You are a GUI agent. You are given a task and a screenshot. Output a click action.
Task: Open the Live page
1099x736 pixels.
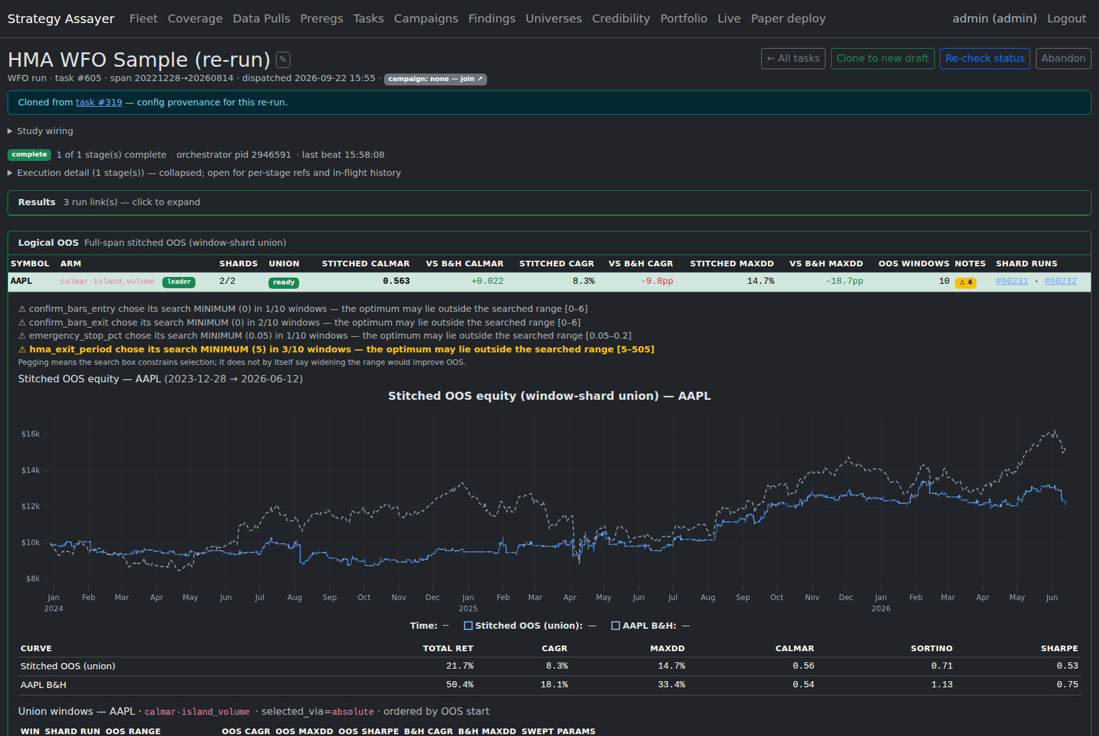pyautogui.click(x=729, y=19)
